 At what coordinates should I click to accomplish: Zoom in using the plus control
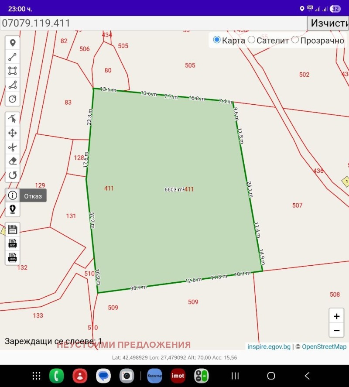(x=336, y=316)
